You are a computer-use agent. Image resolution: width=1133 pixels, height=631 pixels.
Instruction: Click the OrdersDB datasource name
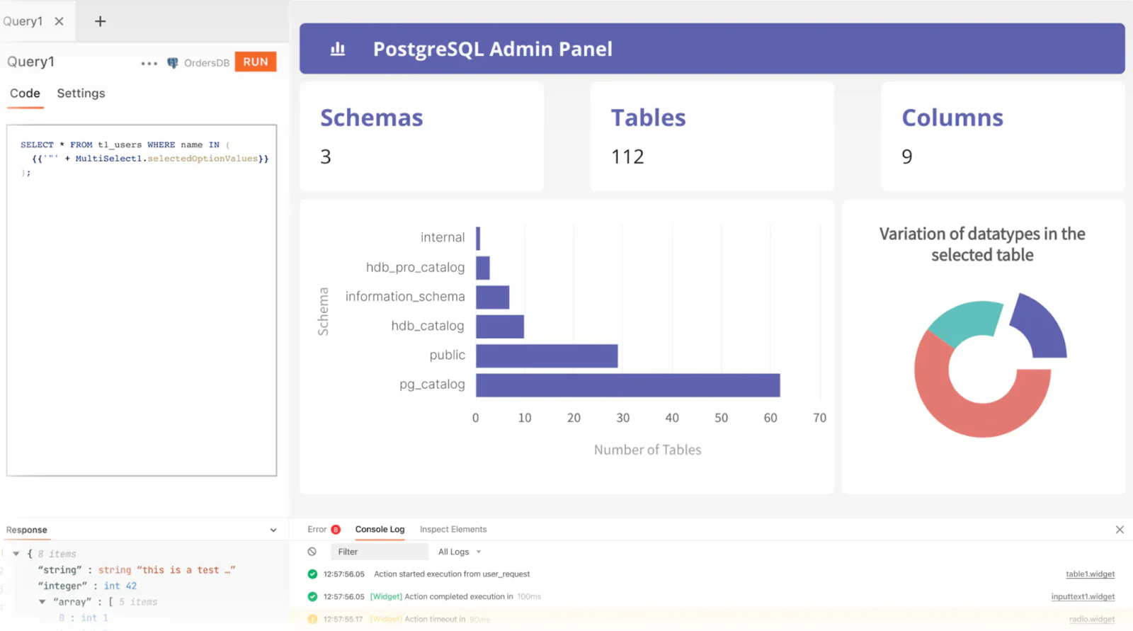coord(207,63)
